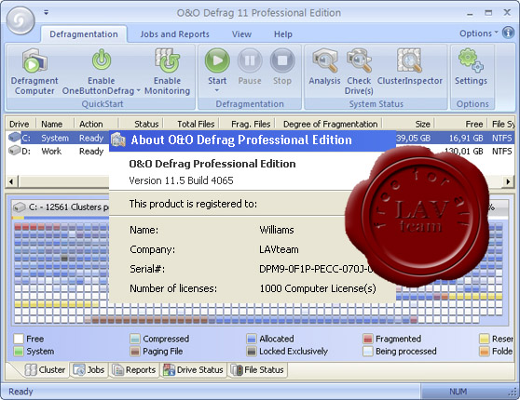The image size is (520, 400).
Task: Open the quick access toolbar dropdown arrow
Action: 46,13
